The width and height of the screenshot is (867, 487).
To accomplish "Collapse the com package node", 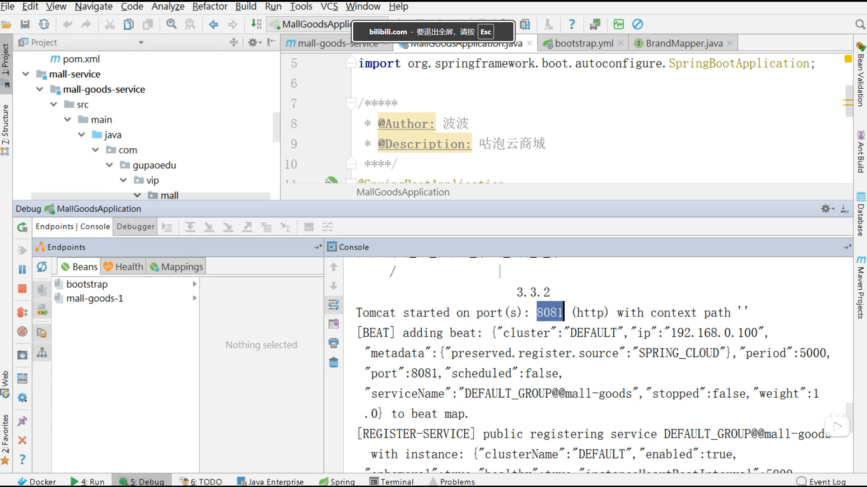I will [96, 150].
